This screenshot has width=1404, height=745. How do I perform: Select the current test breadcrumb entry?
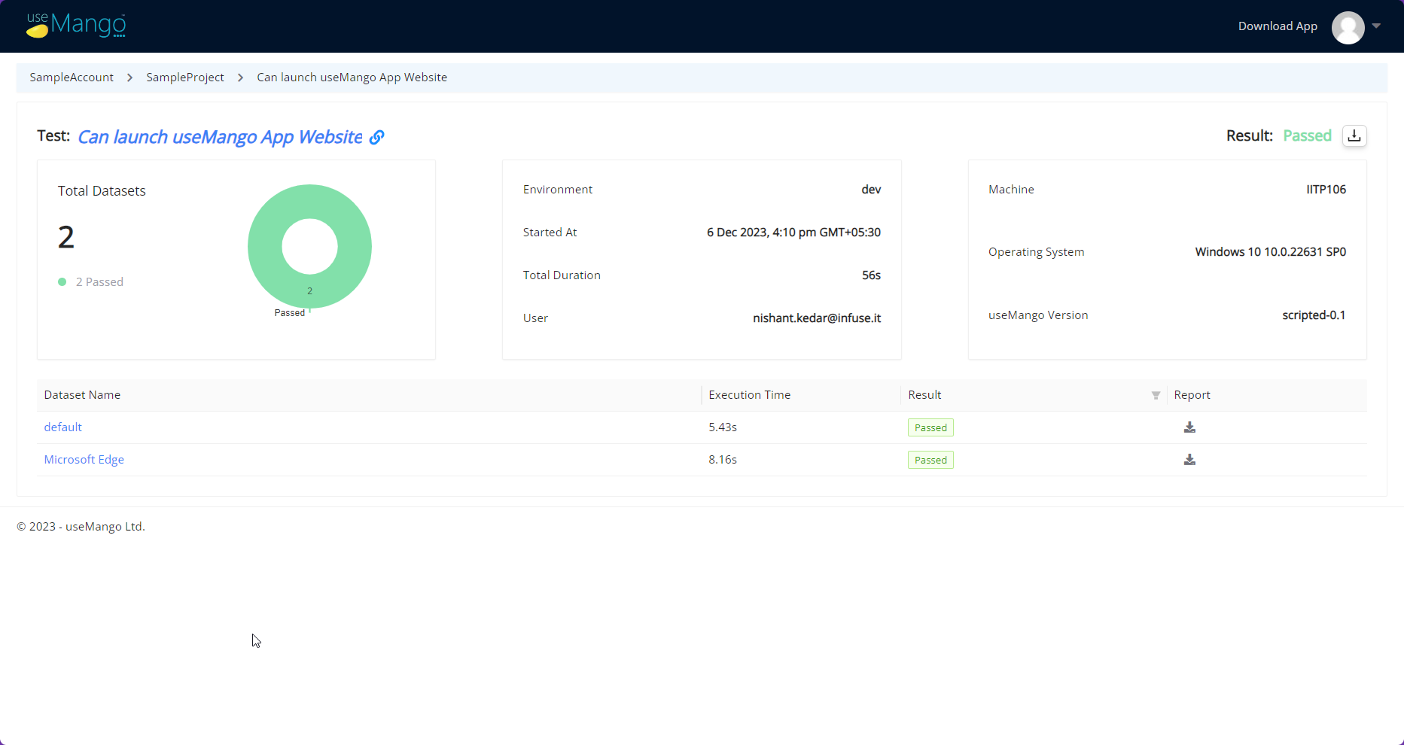point(352,78)
